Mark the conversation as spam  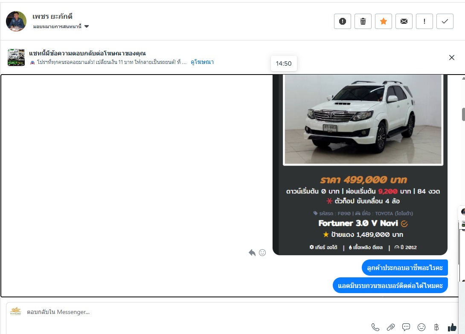point(343,21)
